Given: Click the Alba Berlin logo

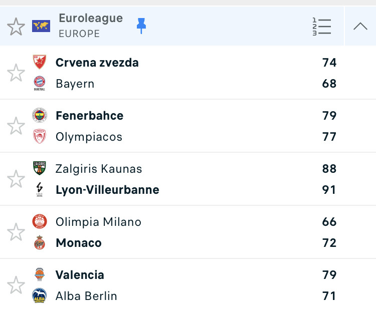Looking at the screenshot, I should point(40,295).
